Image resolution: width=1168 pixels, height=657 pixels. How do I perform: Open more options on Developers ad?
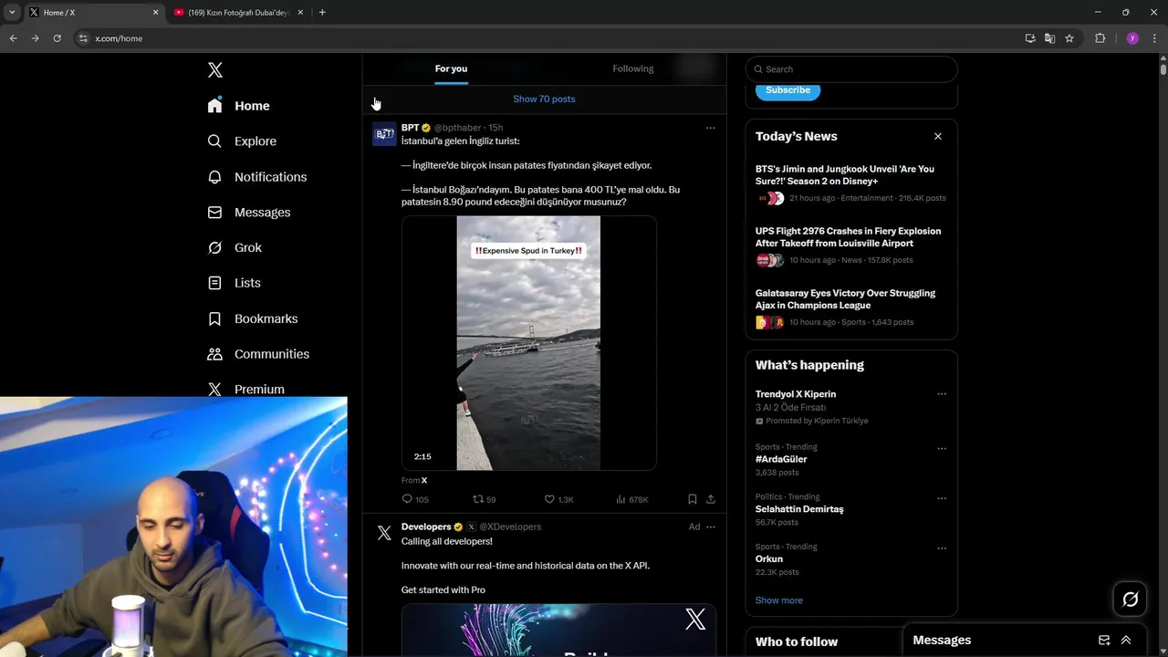click(711, 527)
